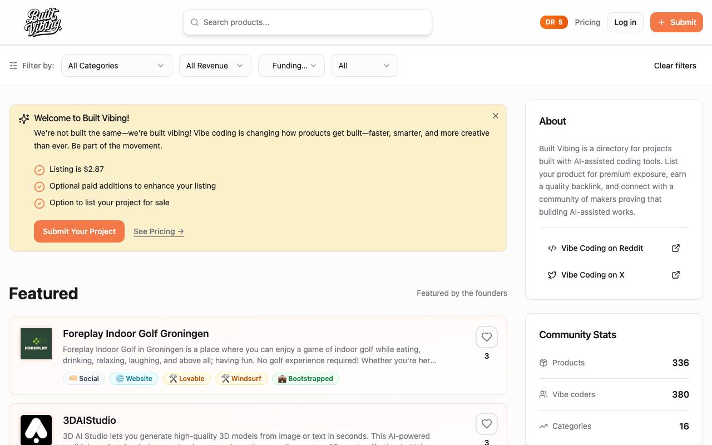
Task: Click bird icon beside Vibe Coding on X
Action: click(552, 275)
